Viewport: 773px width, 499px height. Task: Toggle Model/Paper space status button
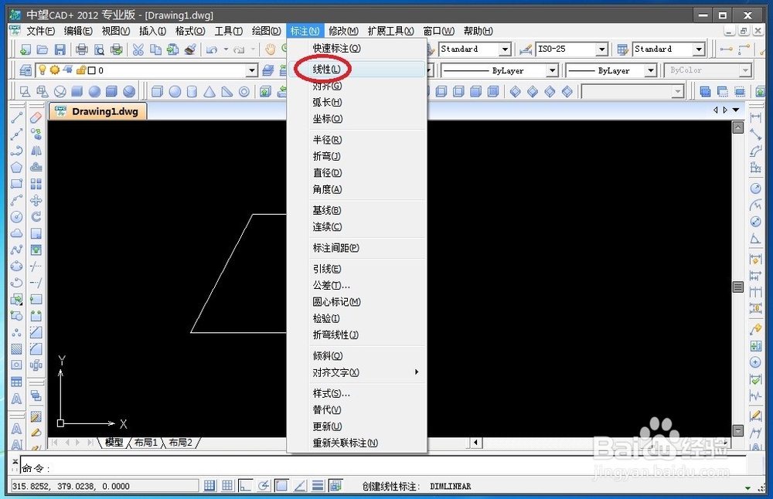pos(335,486)
